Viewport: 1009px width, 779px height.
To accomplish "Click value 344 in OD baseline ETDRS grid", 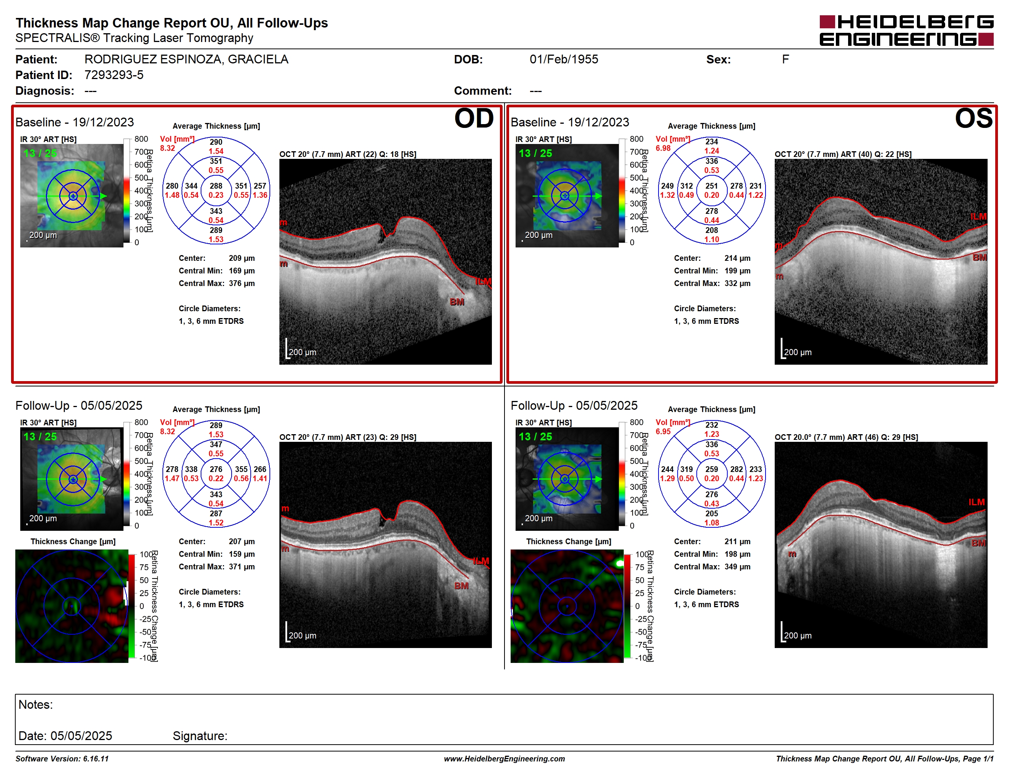I will tap(191, 186).
